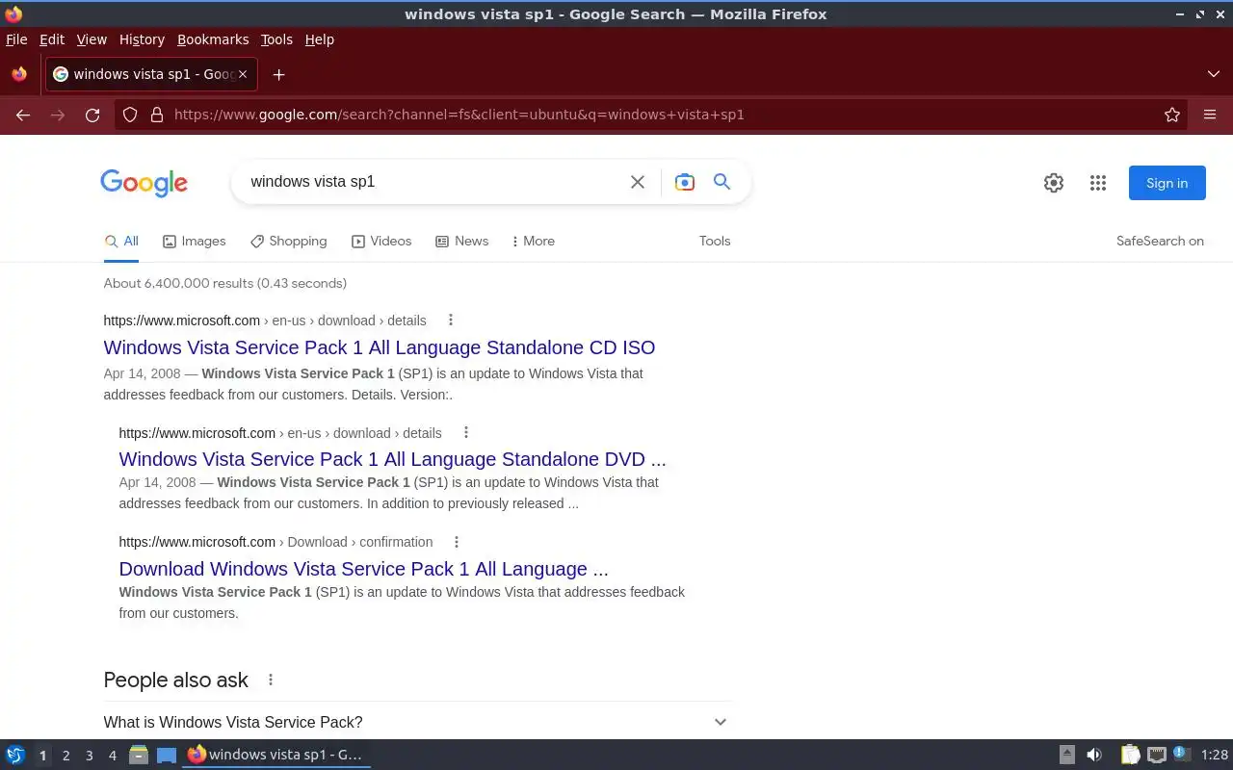The height and width of the screenshot is (770, 1233).
Task: Click the show desktop taskbar icon
Action: (x=167, y=755)
